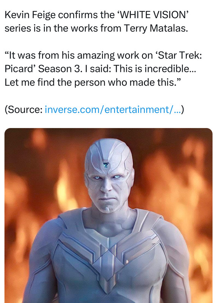Click 'This is incredible...' phrase

click(155, 69)
